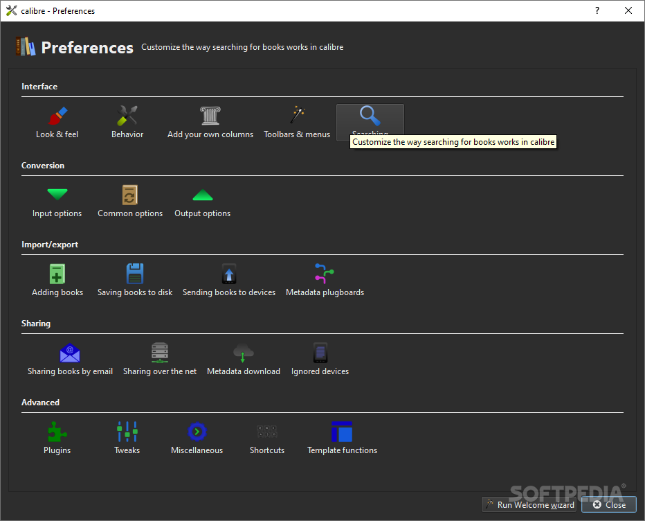The image size is (645, 521).
Task: Open the Tweaks preferences
Action: [127, 439]
